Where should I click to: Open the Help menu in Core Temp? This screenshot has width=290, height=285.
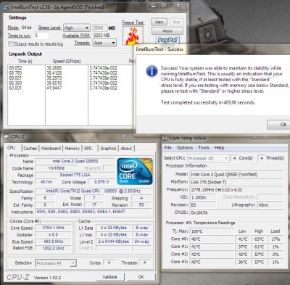coord(219,148)
